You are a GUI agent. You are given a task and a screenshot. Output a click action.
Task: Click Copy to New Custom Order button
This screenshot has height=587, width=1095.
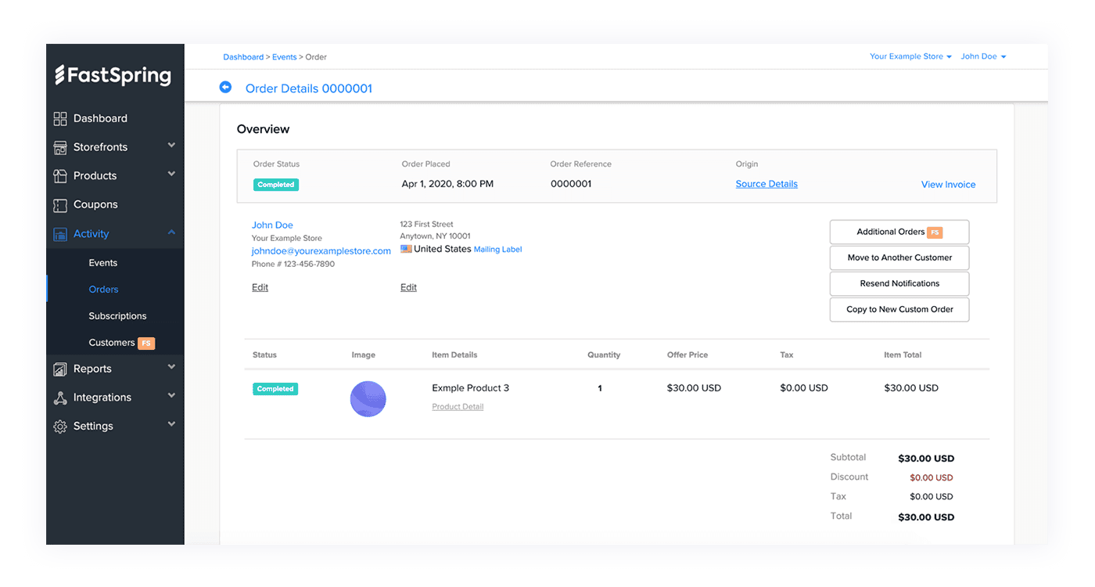(899, 309)
